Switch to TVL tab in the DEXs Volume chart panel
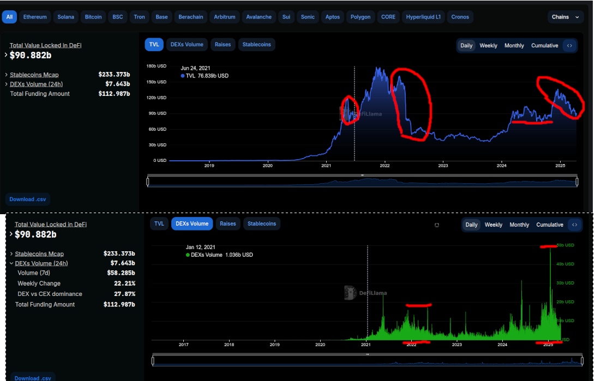This screenshot has height=381, width=595. click(x=159, y=223)
